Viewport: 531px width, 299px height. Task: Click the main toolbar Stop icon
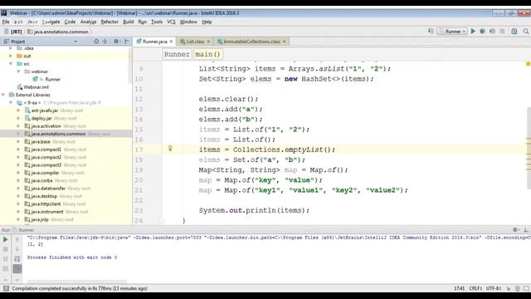coord(502,32)
